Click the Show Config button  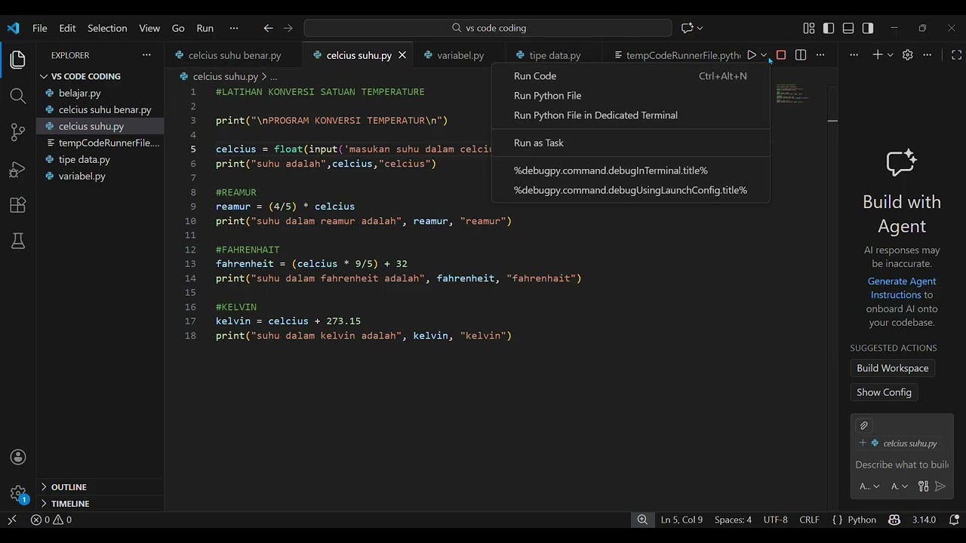884,392
